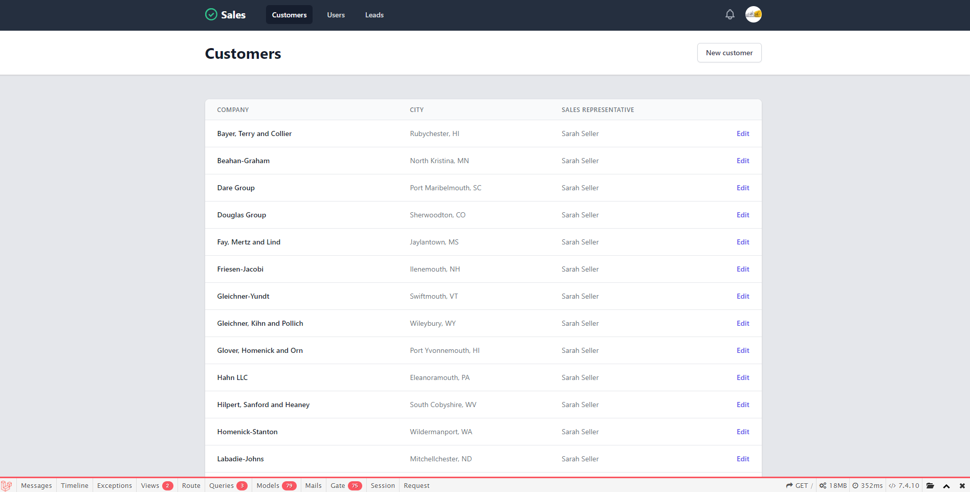Open the user avatar menu
Screen dimensions: 970x492
click(753, 14)
